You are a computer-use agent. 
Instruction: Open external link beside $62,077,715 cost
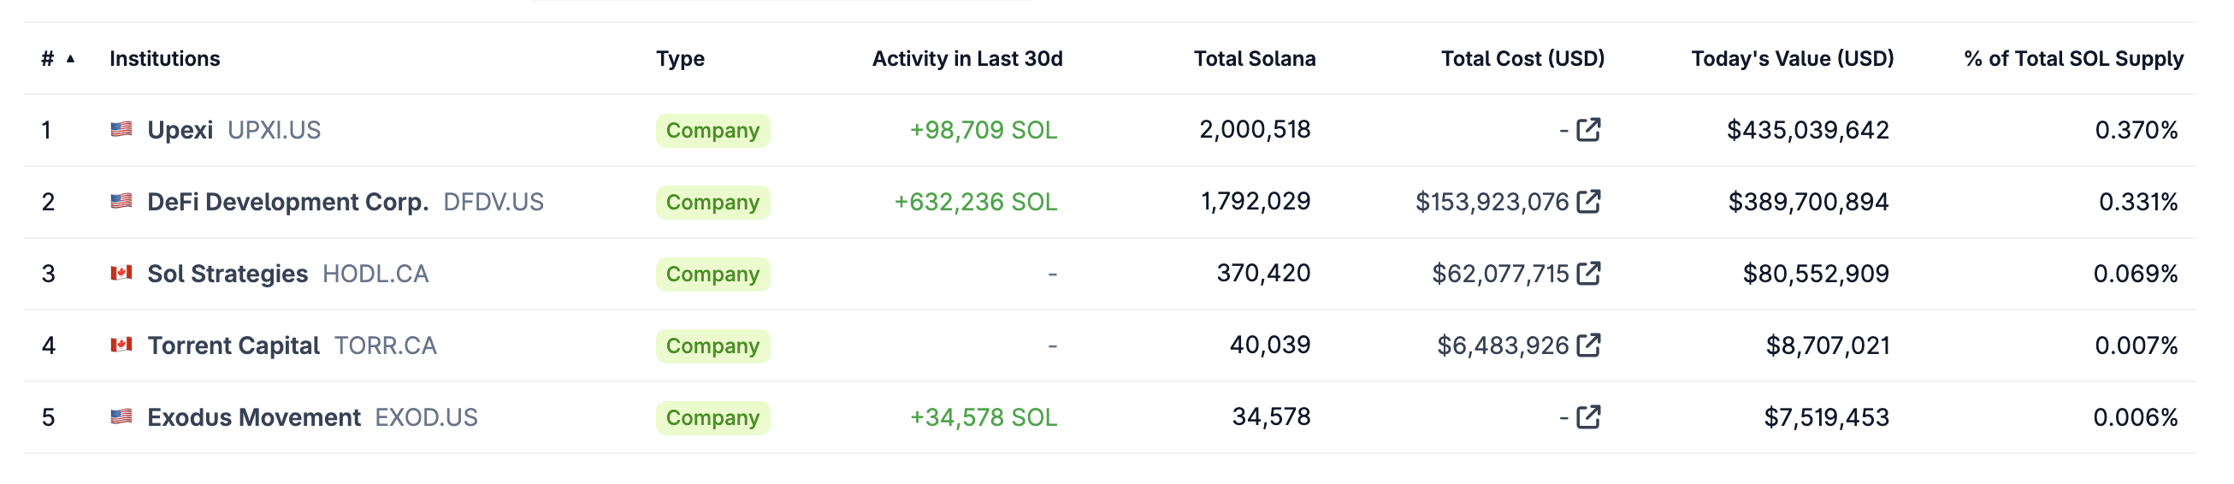tap(1588, 274)
